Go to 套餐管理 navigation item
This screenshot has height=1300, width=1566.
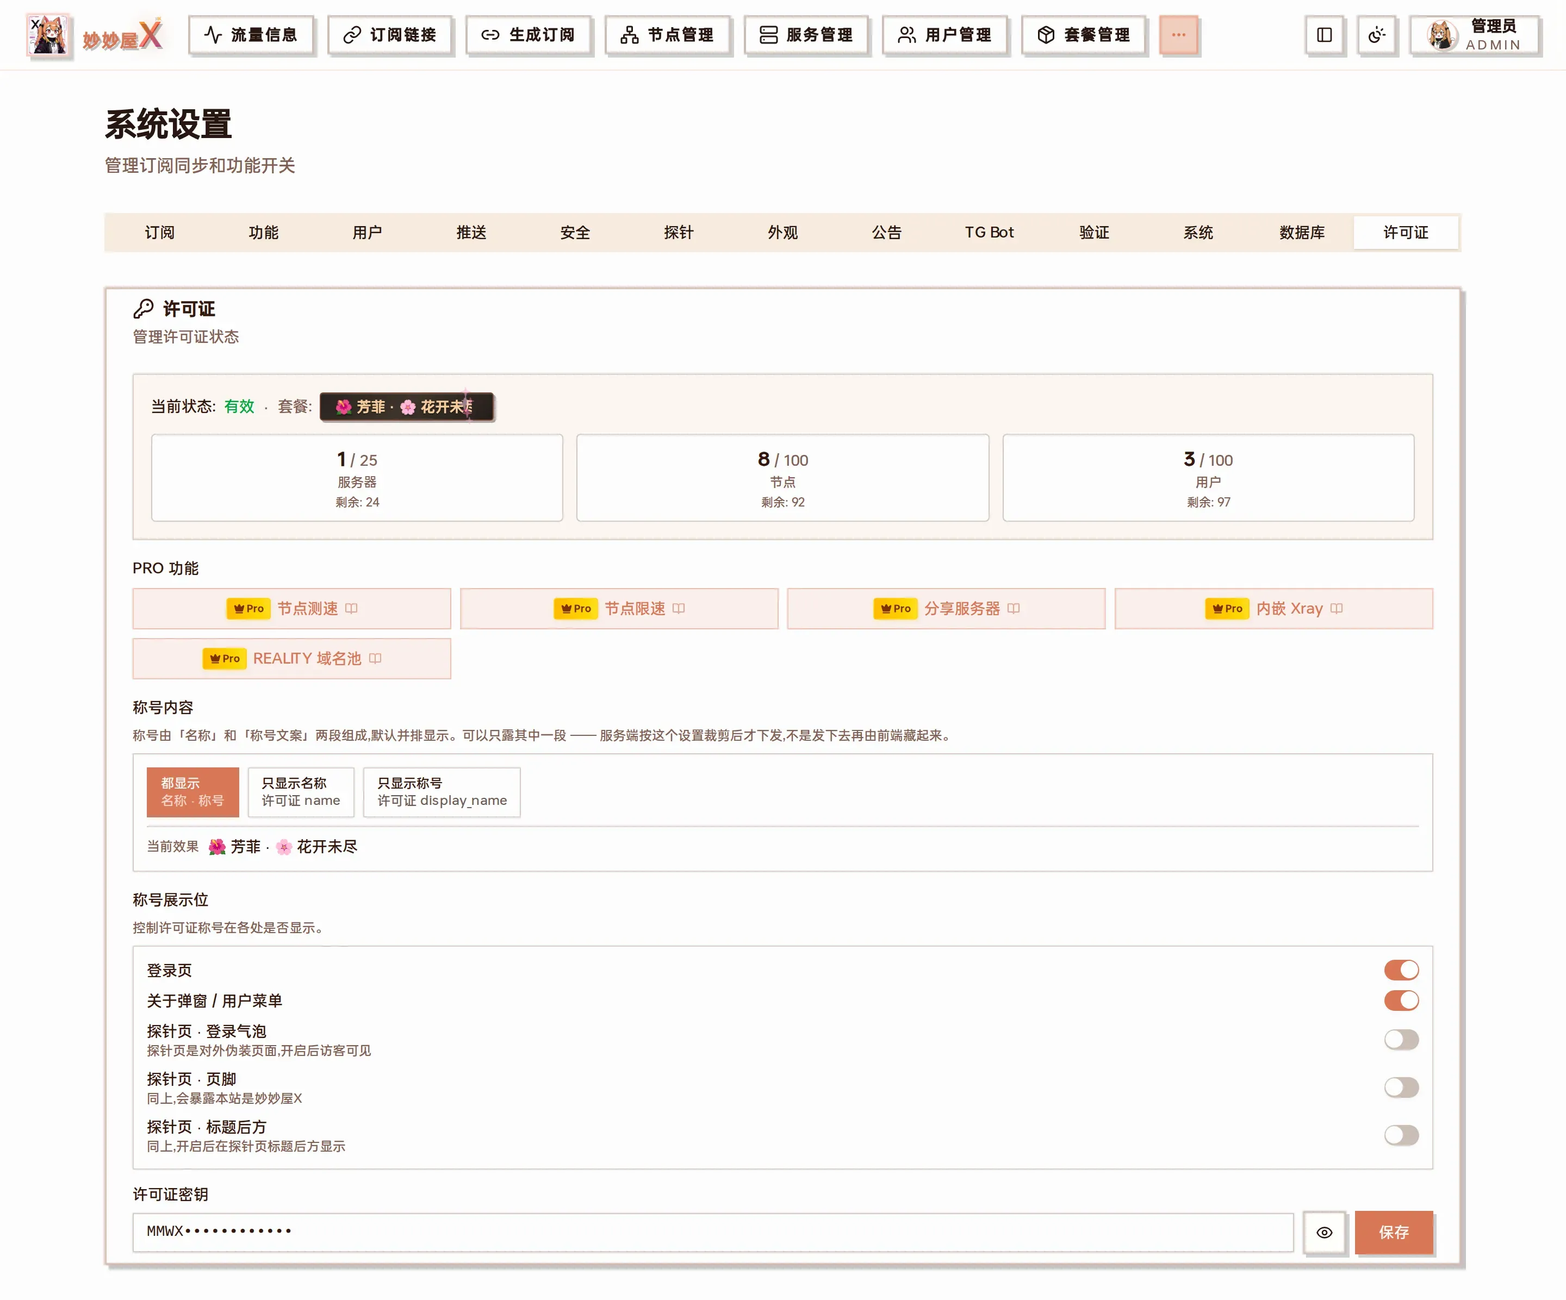click(1084, 35)
